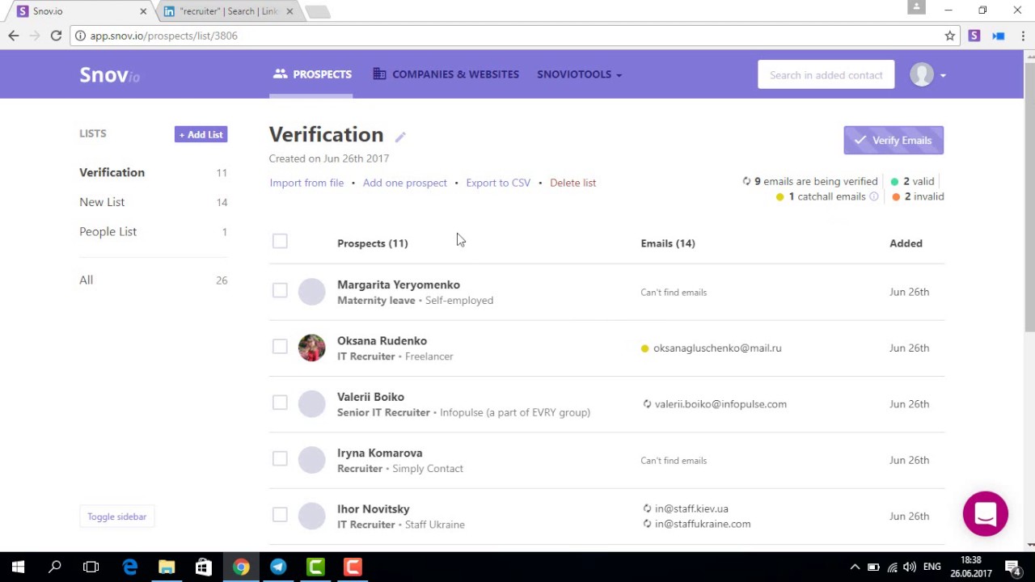Tick the select-all prospects checkbox
The height and width of the screenshot is (582, 1035).
tap(280, 241)
